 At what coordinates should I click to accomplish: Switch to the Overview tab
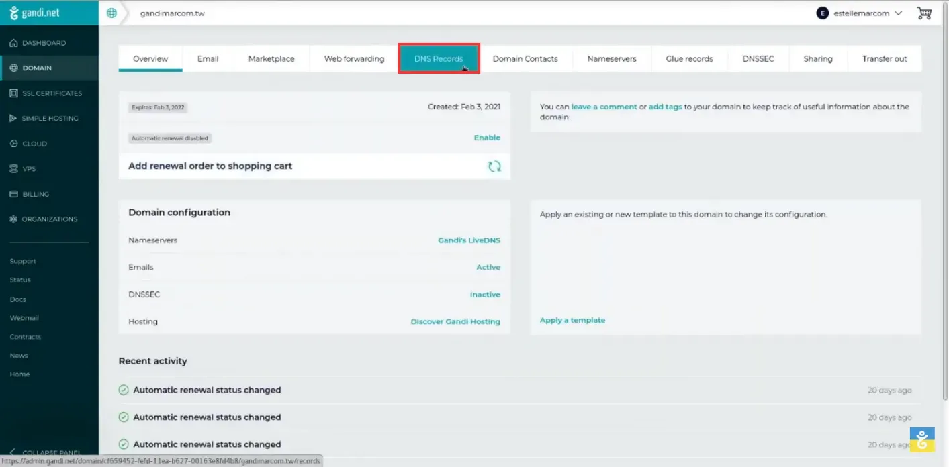coord(150,58)
